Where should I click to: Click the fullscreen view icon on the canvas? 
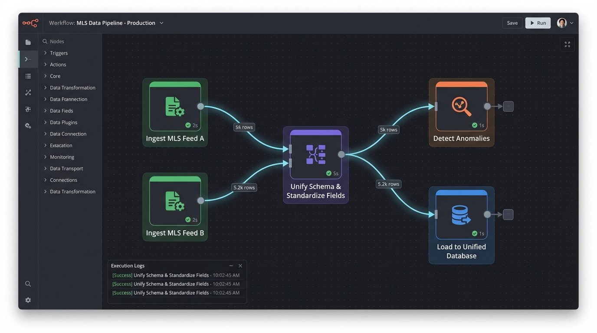pyautogui.click(x=567, y=44)
